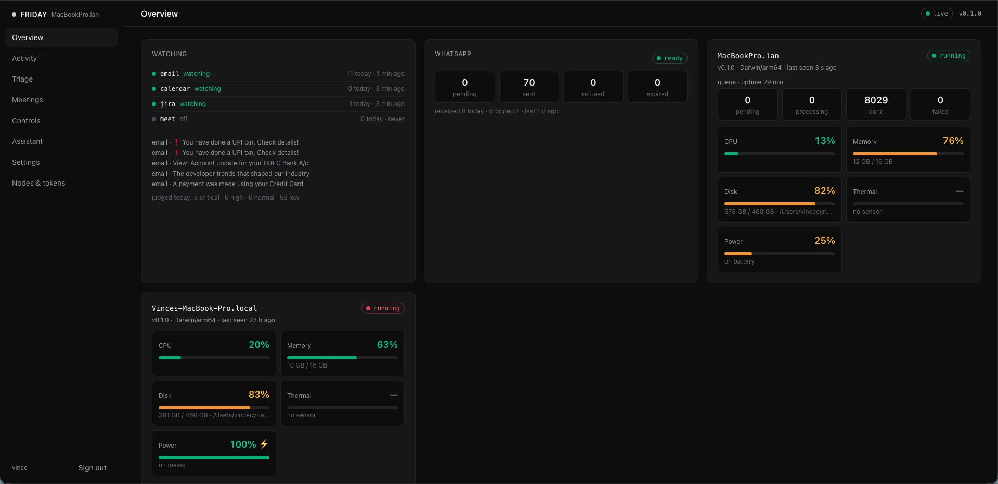Viewport: 998px width, 484px height.
Task: Click the WhatsApp refused counter tile
Action: click(x=593, y=87)
